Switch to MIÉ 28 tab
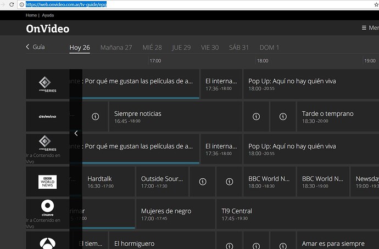379x249 pixels. tap(152, 48)
